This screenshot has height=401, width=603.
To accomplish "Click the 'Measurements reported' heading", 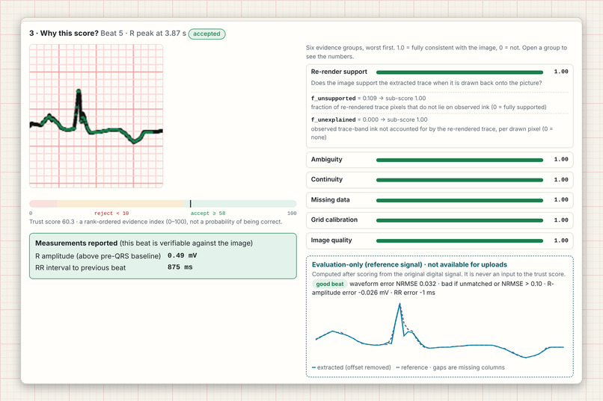I will [x=76, y=243].
